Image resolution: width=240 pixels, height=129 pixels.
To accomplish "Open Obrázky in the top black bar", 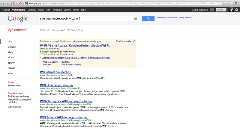I will tap(32, 10).
